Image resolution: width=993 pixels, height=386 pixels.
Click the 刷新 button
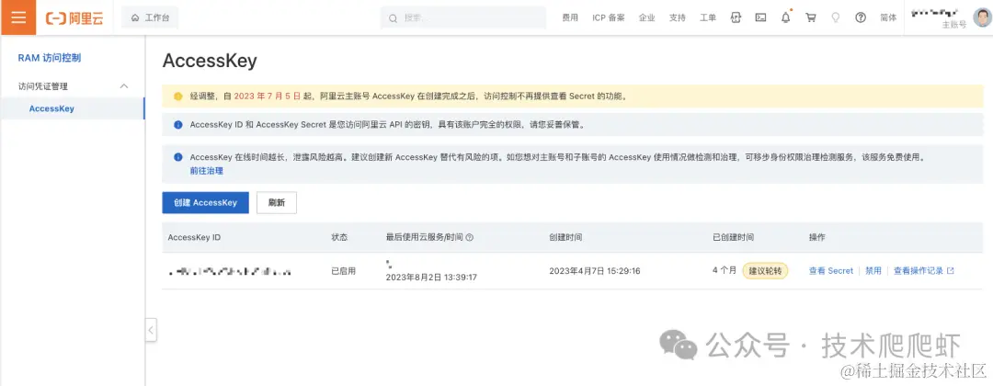pos(276,202)
